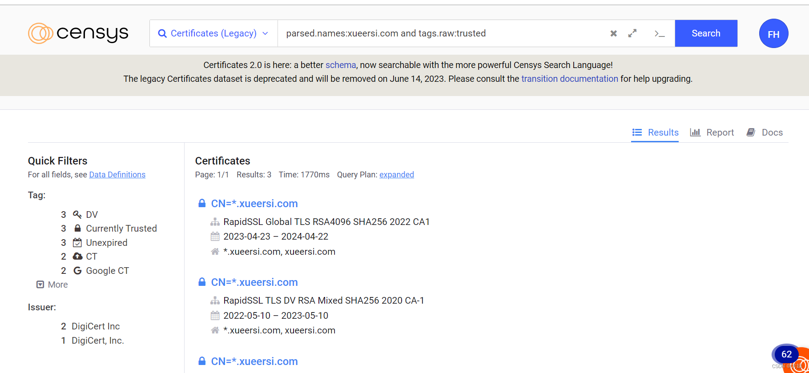
Task: Filter by the DV tag
Action: tap(92, 215)
